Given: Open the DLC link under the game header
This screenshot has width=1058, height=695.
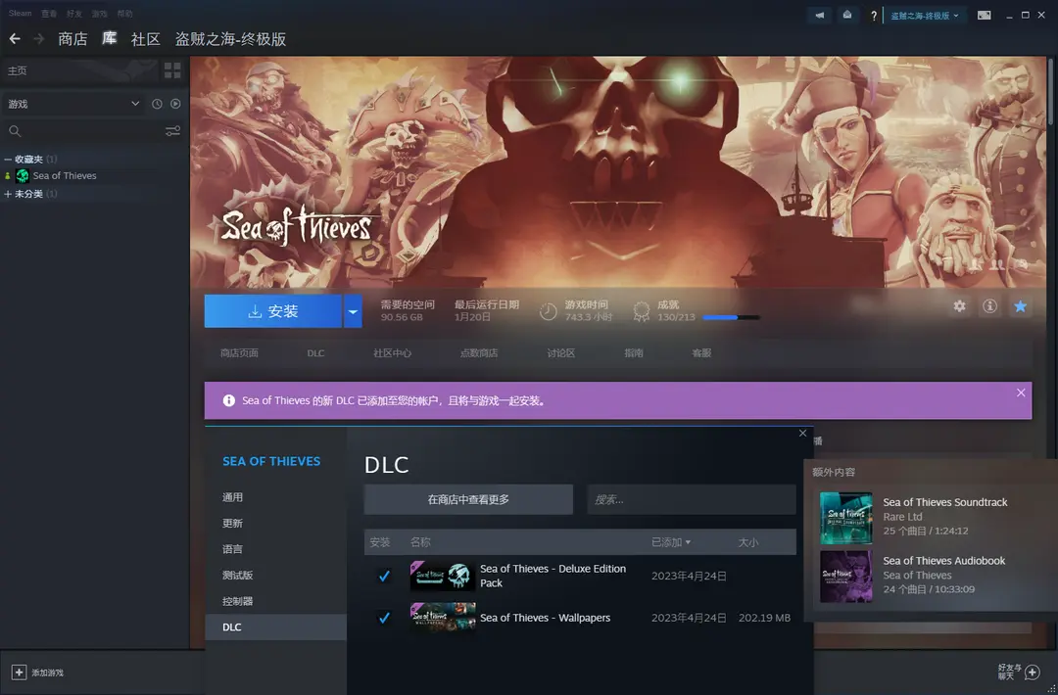Looking at the screenshot, I should 315,353.
